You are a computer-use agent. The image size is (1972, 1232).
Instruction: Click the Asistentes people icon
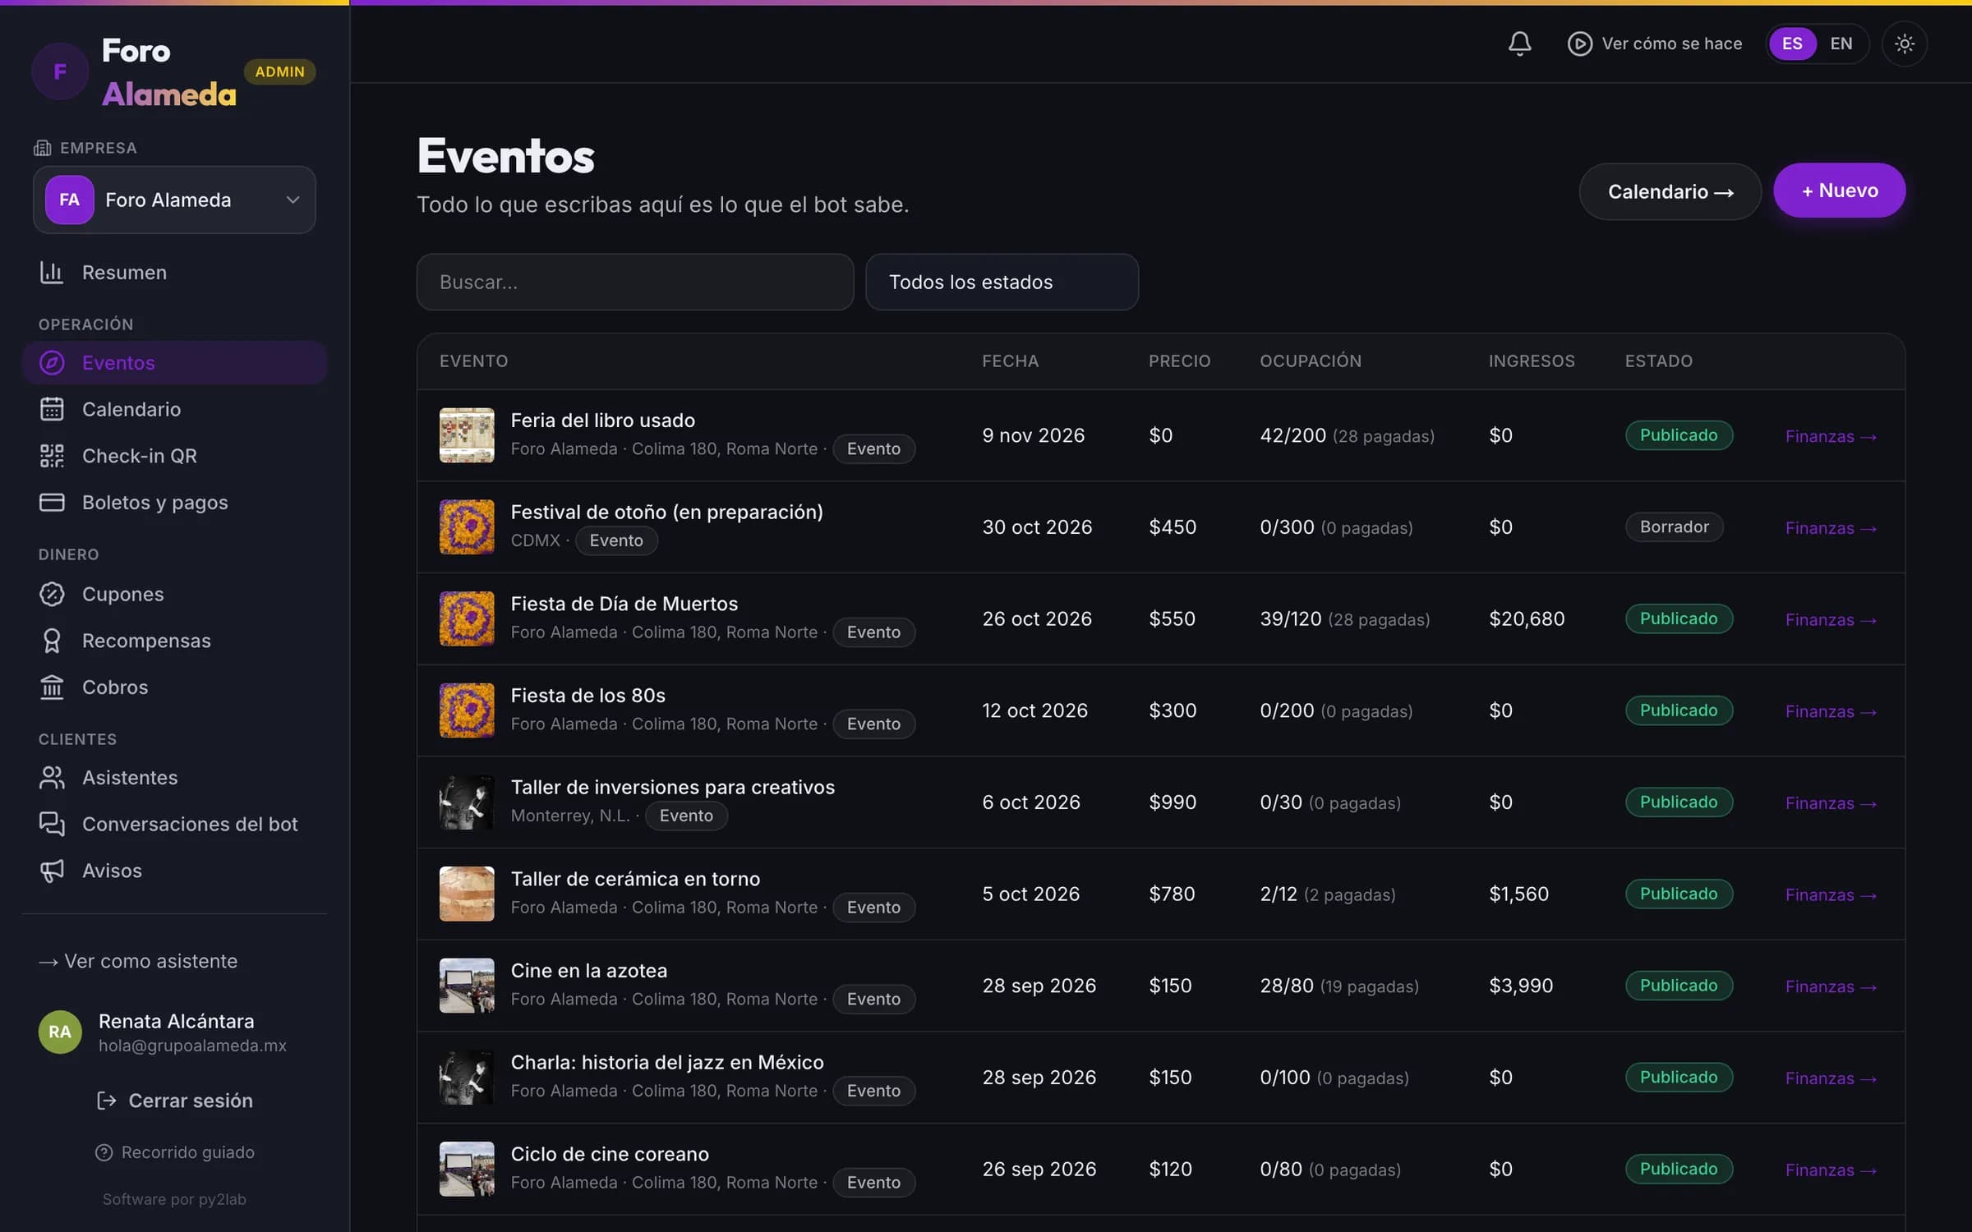click(52, 777)
